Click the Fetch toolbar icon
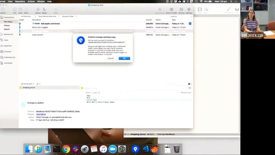The image size is (275, 155). (26, 10)
